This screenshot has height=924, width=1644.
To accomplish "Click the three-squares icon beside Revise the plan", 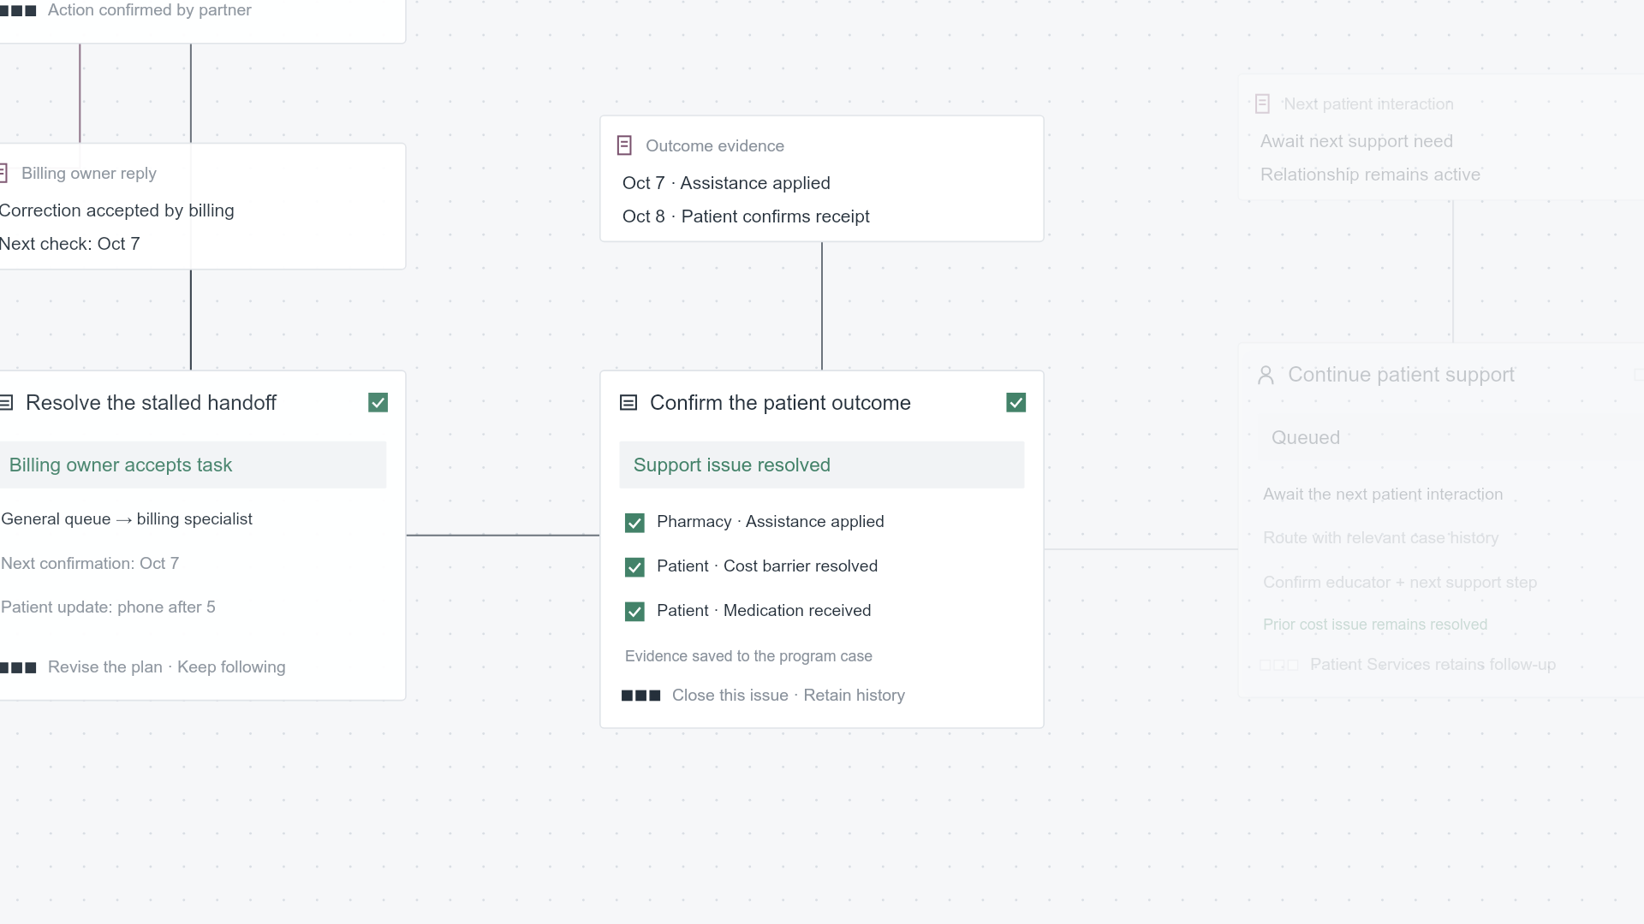I will point(18,667).
